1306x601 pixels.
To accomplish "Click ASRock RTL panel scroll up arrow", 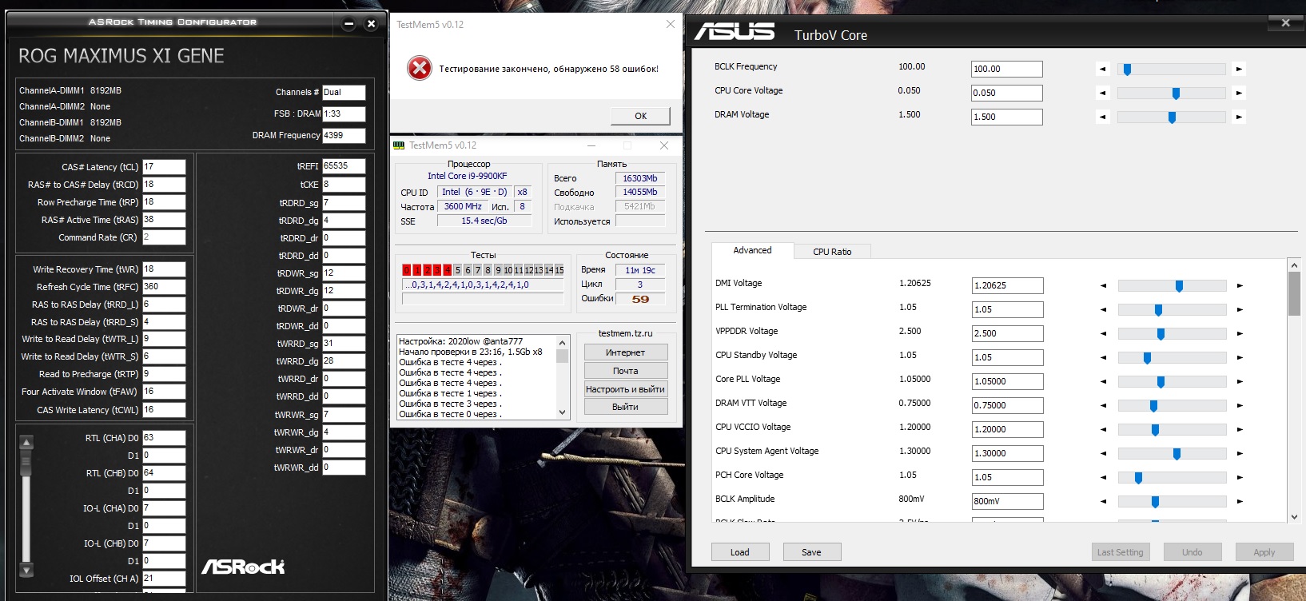I will click(26, 442).
